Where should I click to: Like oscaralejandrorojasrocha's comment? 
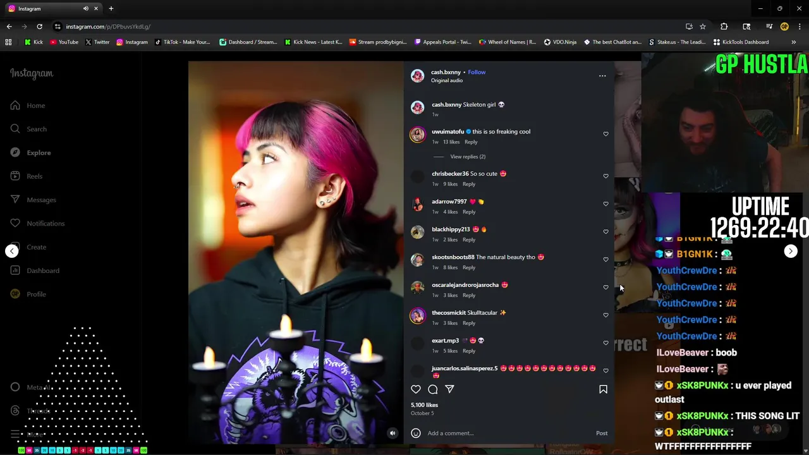click(x=605, y=287)
